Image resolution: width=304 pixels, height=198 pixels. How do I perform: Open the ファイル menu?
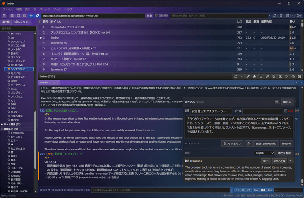coord(8,9)
